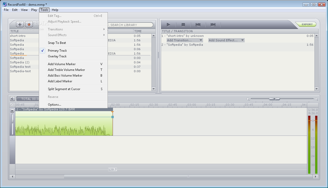
Task: Click the RecordForAll app icon in title bar
Action: click(x=4, y=4)
